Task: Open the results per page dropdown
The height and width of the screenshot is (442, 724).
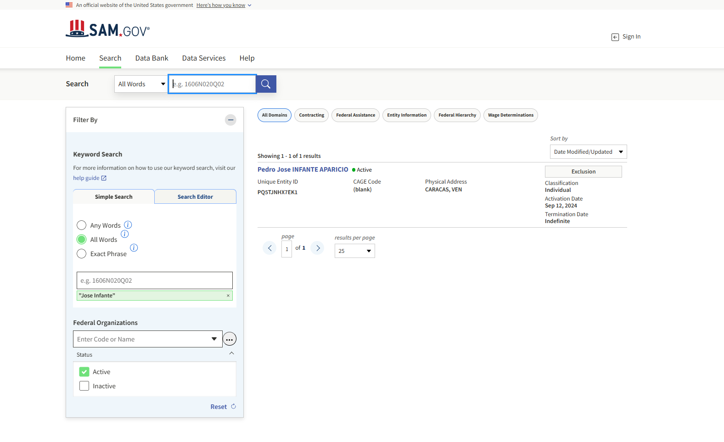Action: pyautogui.click(x=354, y=251)
